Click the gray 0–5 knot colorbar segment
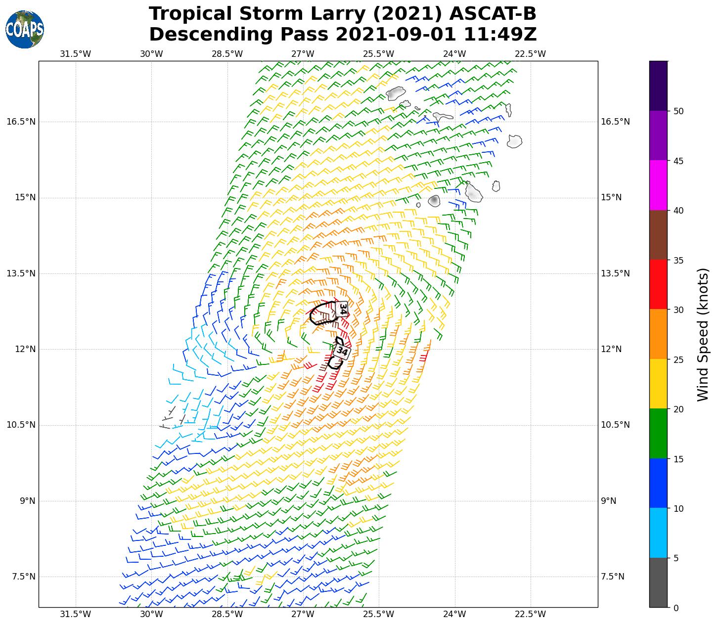717x625 pixels. [658, 582]
